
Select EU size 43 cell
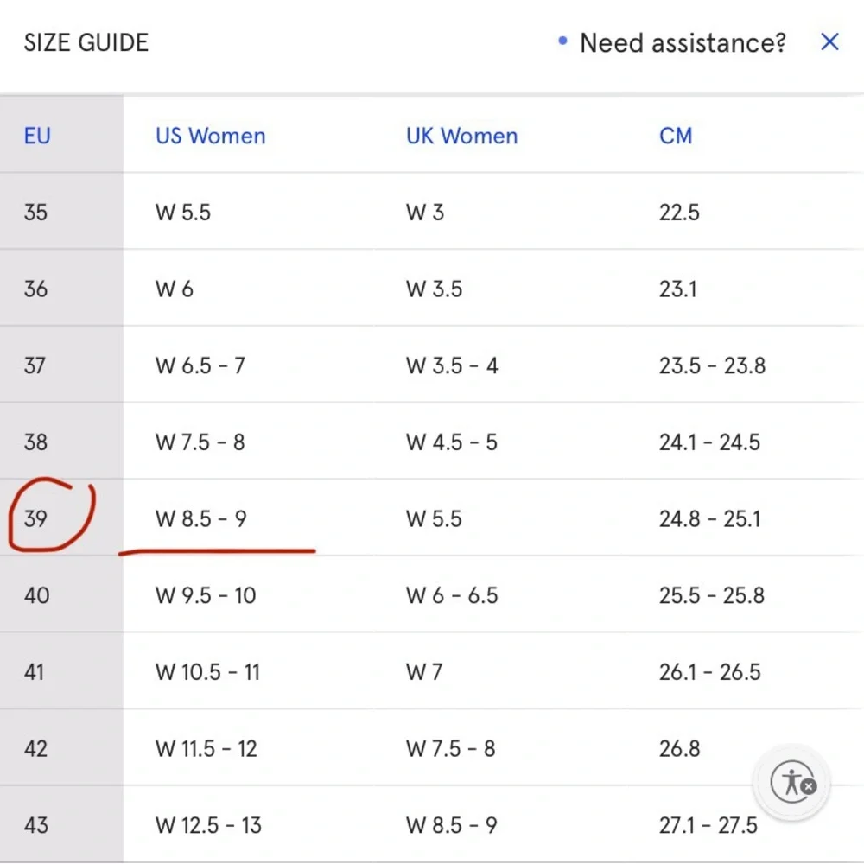(x=36, y=825)
